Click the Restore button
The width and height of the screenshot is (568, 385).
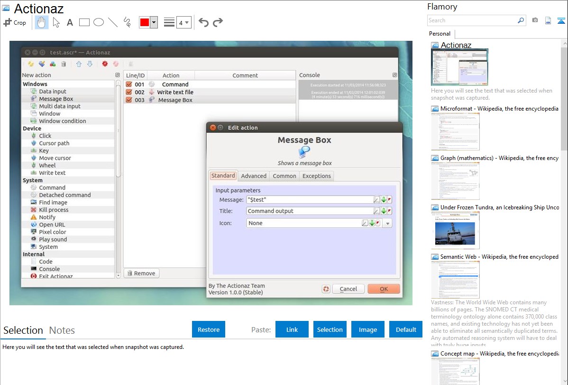209,329
